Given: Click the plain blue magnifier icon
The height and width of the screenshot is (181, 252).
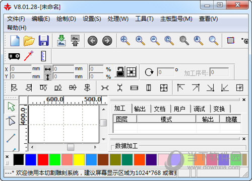Looking at the screenshot, I should tap(214, 41).
